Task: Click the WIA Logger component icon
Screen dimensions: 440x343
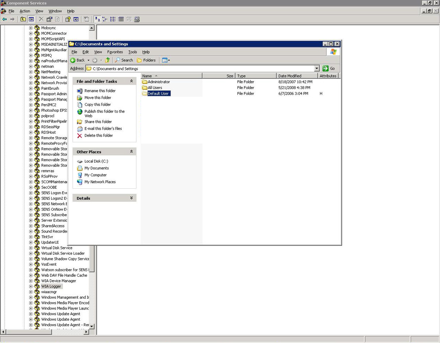Action: (37, 286)
